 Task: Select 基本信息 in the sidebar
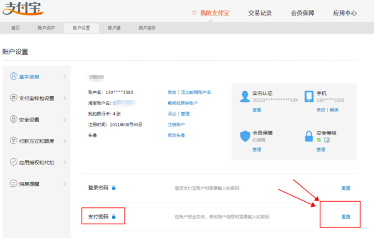coord(29,77)
